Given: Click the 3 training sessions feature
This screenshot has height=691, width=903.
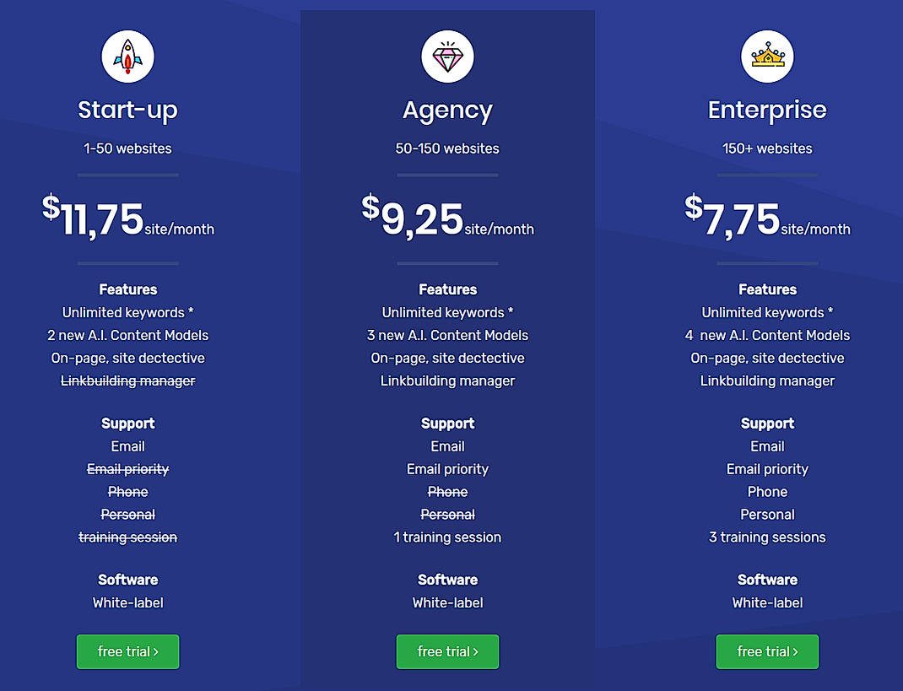Looking at the screenshot, I should coord(767,537).
